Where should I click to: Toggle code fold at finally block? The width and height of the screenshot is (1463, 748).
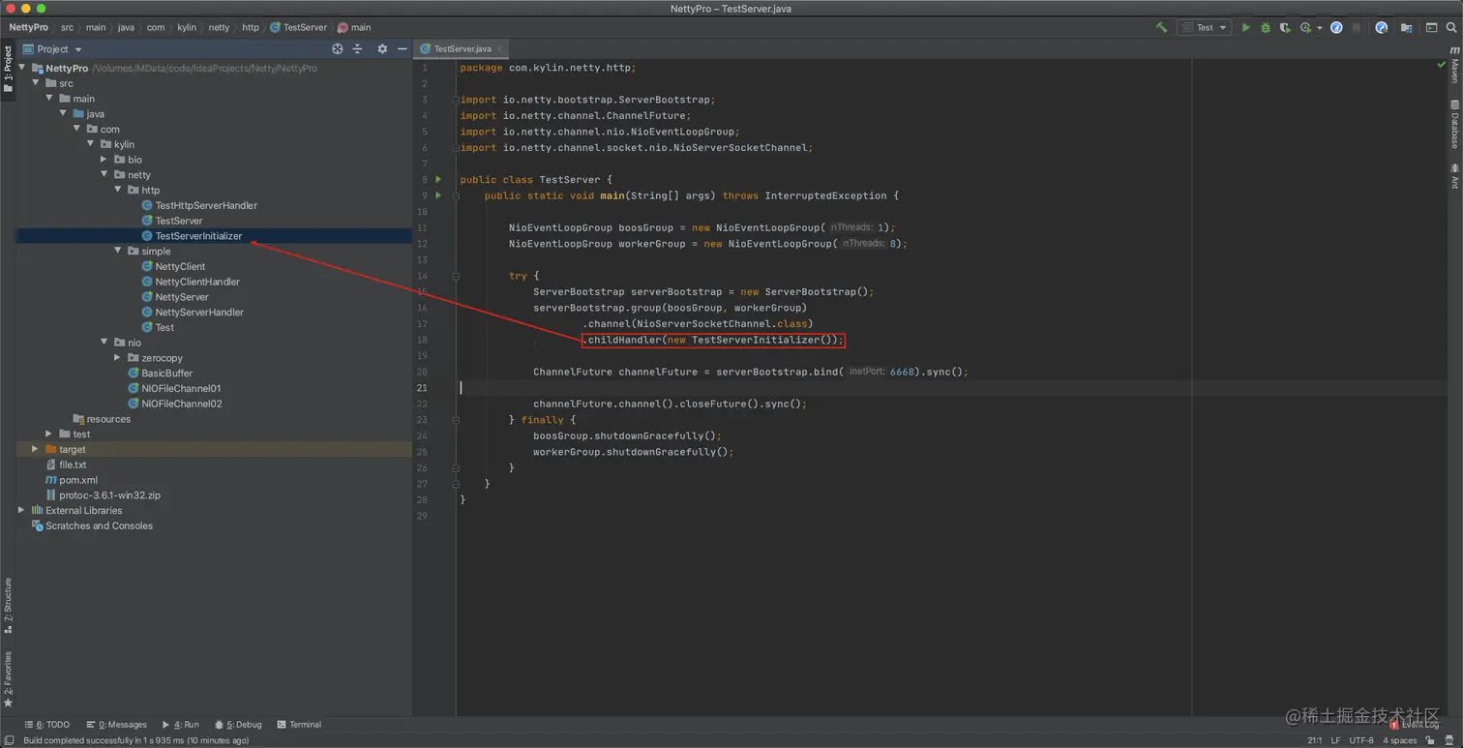click(x=456, y=420)
